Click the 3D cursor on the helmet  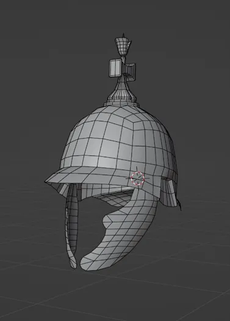138,178
